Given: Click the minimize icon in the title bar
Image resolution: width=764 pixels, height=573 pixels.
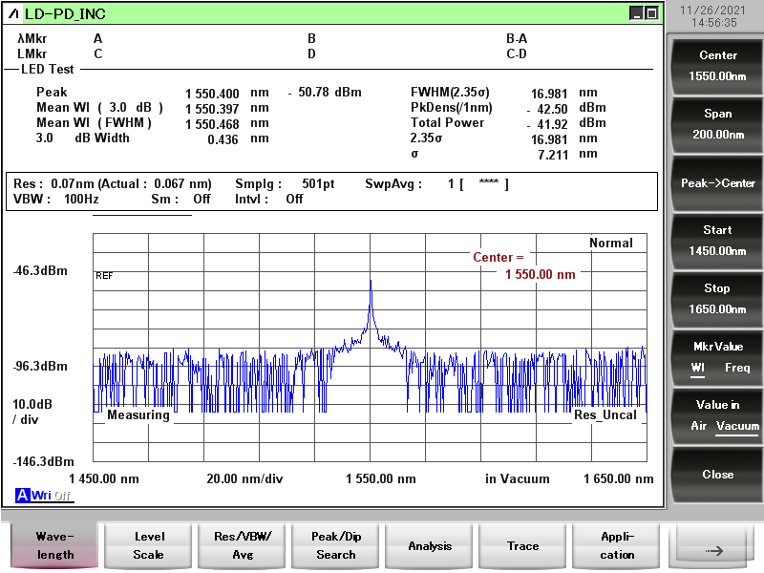Looking at the screenshot, I should (x=636, y=13).
